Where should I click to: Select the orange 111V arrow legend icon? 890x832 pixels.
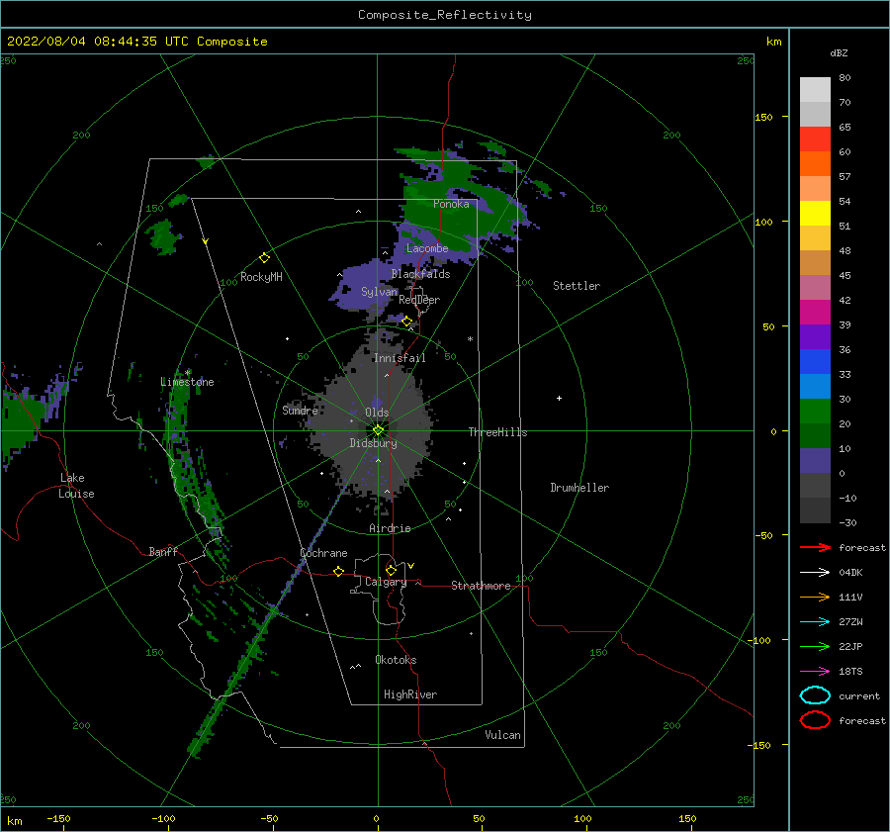(x=815, y=597)
